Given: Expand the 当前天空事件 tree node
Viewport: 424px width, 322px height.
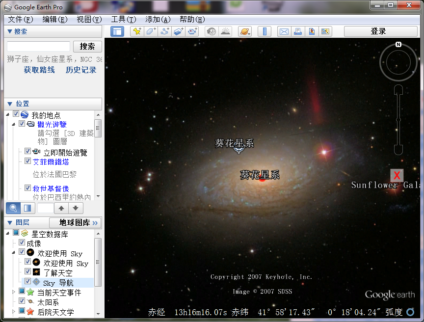Looking at the screenshot, I should pyautogui.click(x=14, y=292).
